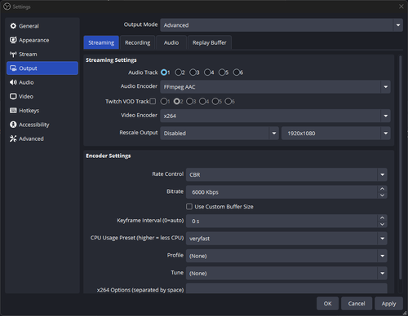Open the Advanced tools icon

tap(13, 138)
